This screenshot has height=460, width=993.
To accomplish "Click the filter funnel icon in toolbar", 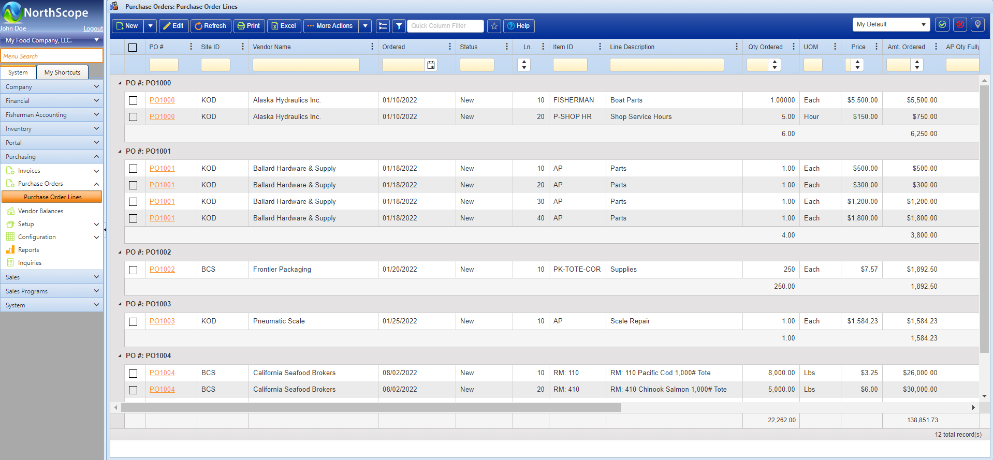I will [x=399, y=26].
